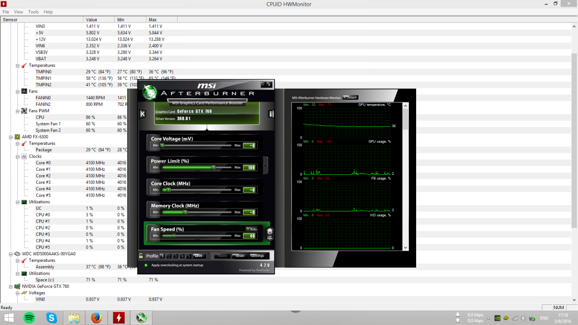
Task: Click the AMD FX-6300 processor icon
Action: [x=17, y=137]
